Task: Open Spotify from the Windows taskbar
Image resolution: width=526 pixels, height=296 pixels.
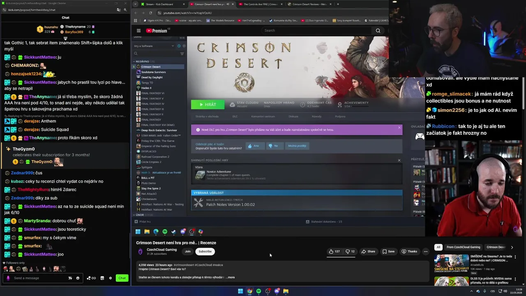Action: click(258, 291)
